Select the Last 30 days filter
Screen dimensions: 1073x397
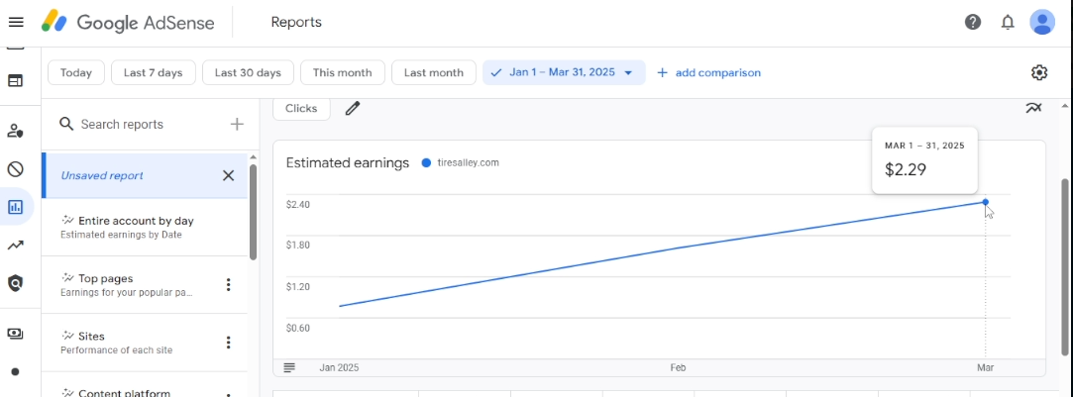[x=248, y=72]
